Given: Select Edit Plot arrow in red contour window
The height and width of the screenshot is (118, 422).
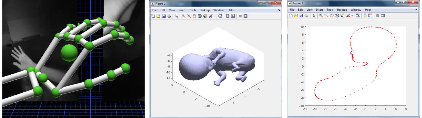Looking at the screenshot, I should point(314,15).
